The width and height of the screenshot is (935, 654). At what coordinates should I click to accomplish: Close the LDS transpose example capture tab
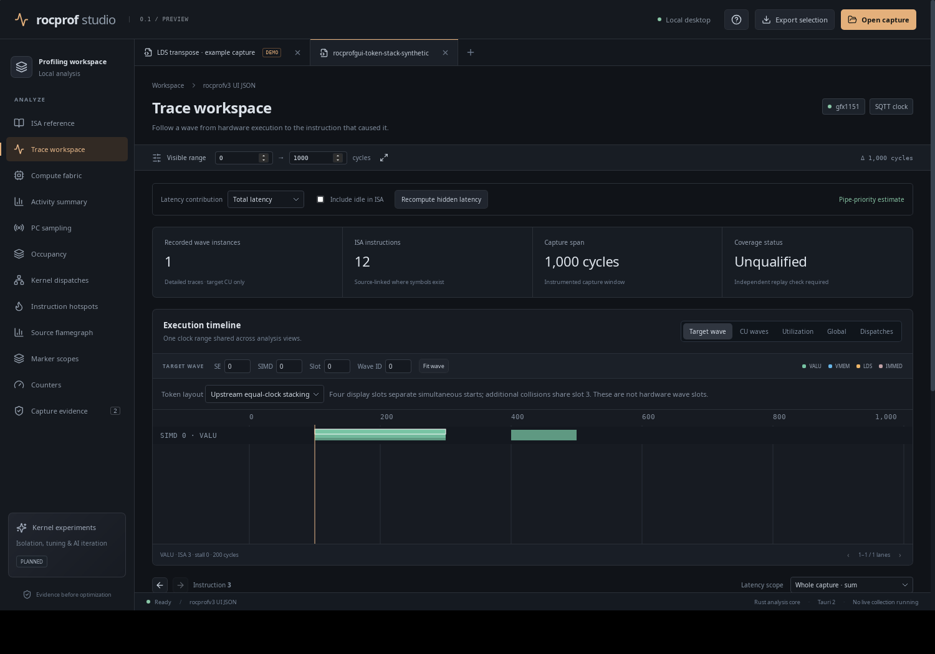coord(297,53)
